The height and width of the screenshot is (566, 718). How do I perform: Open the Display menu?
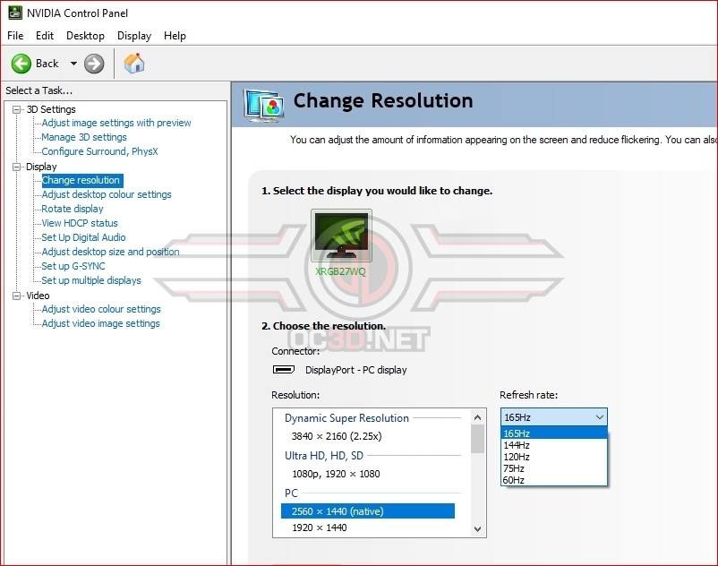click(x=134, y=36)
